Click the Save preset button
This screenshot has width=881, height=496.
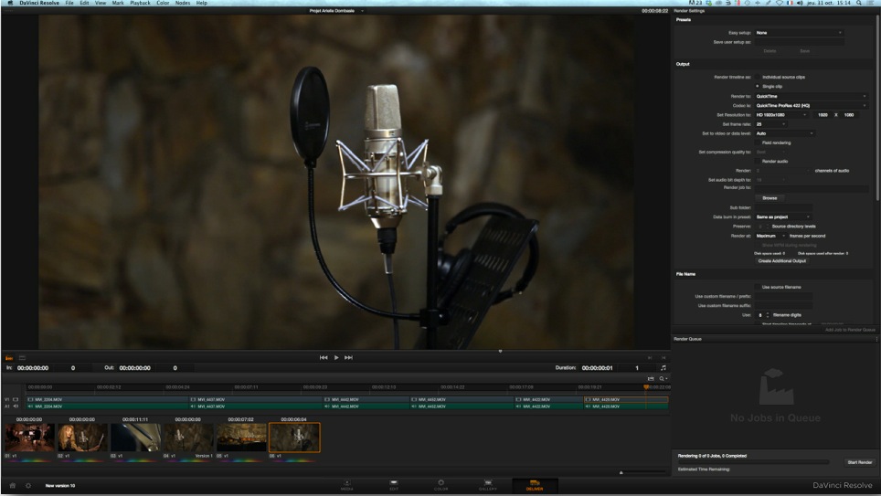804,51
